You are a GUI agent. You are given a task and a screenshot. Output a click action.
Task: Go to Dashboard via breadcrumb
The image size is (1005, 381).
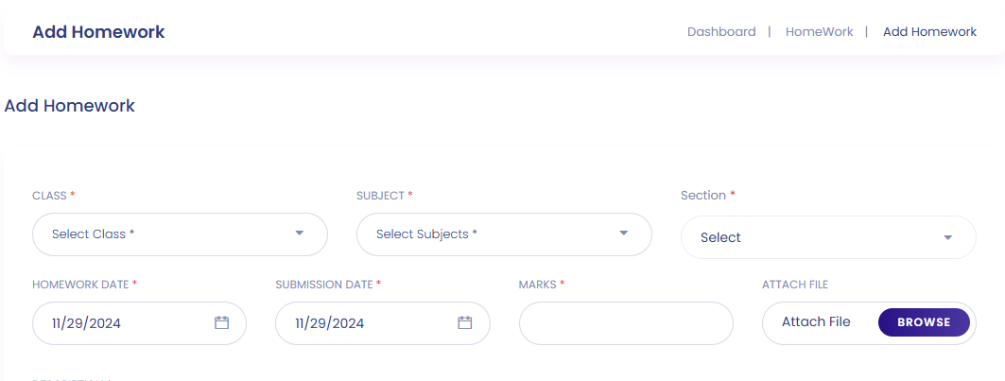[x=721, y=31]
